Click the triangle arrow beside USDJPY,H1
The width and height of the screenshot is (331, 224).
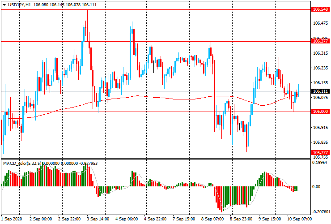click(x=4, y=4)
